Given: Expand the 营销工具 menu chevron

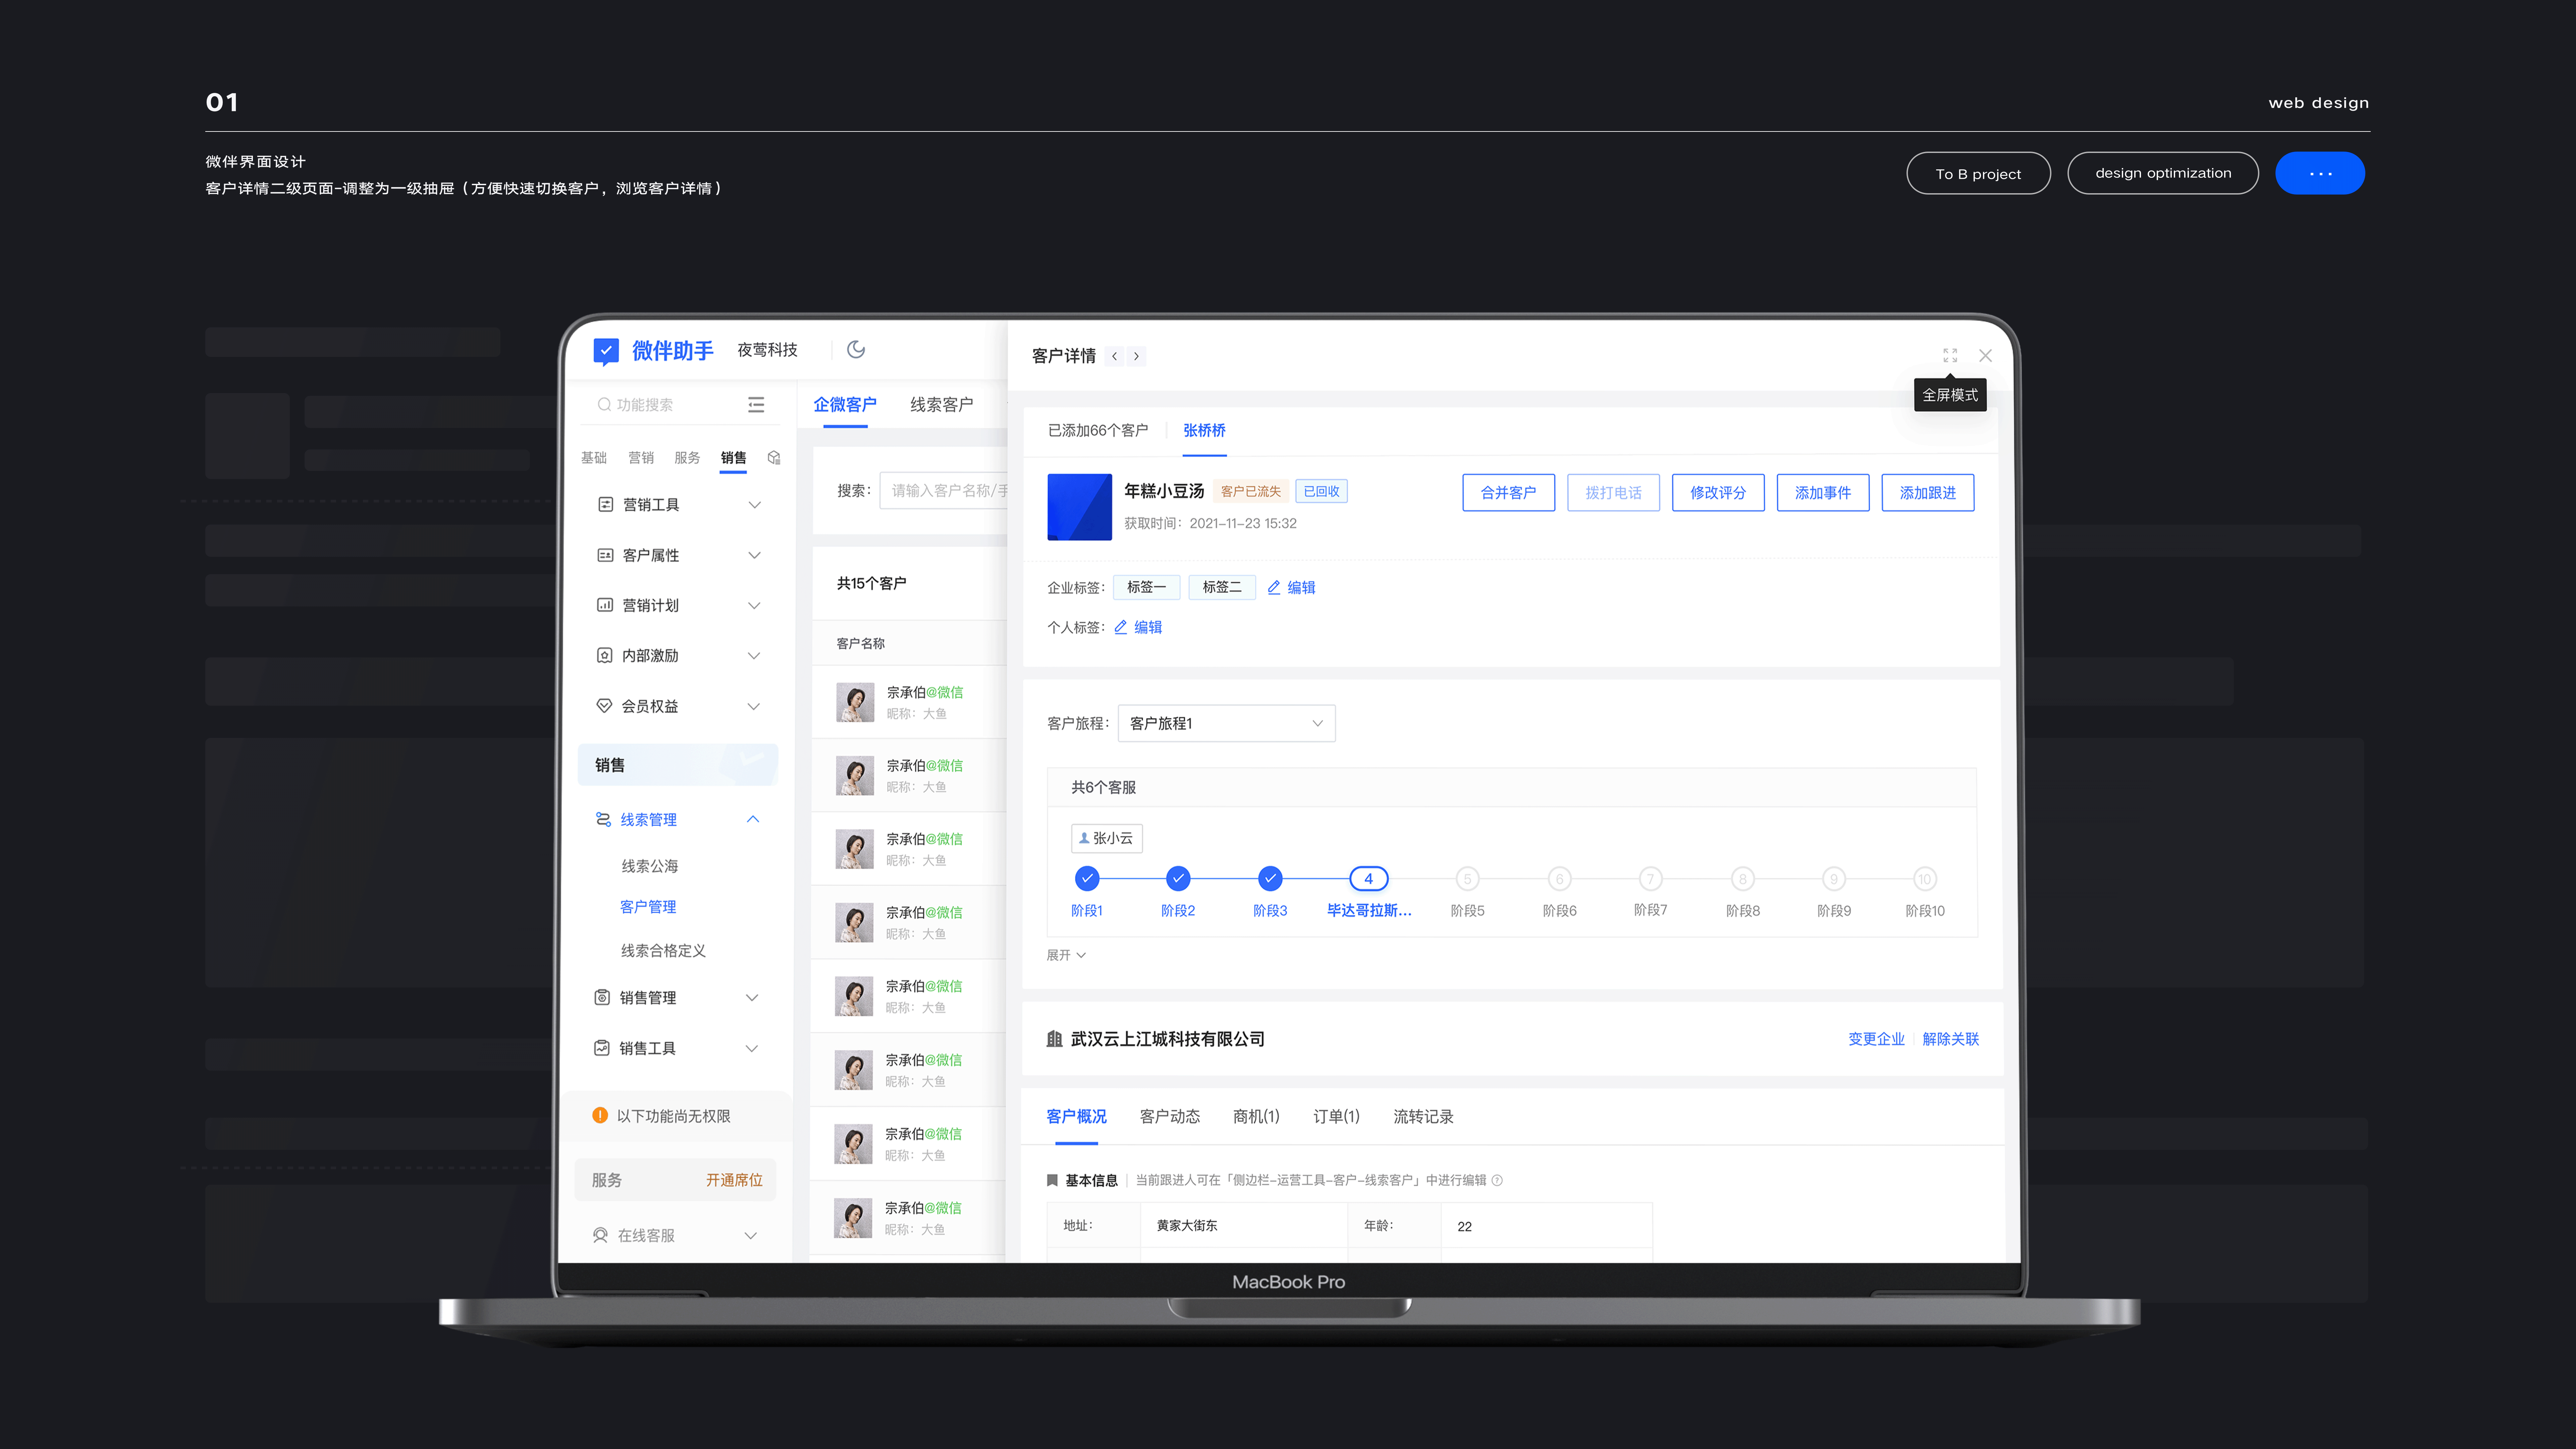Looking at the screenshot, I should pyautogui.click(x=755, y=505).
